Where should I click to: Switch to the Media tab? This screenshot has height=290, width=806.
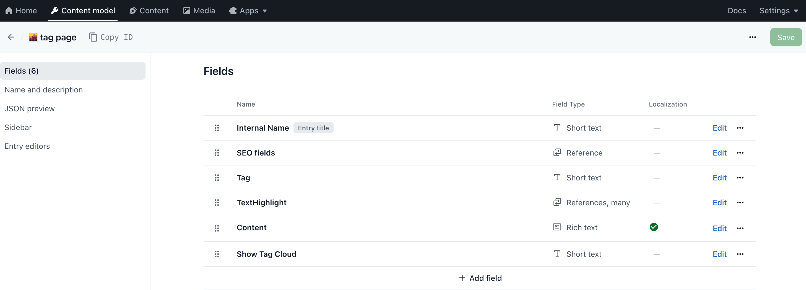tap(199, 11)
